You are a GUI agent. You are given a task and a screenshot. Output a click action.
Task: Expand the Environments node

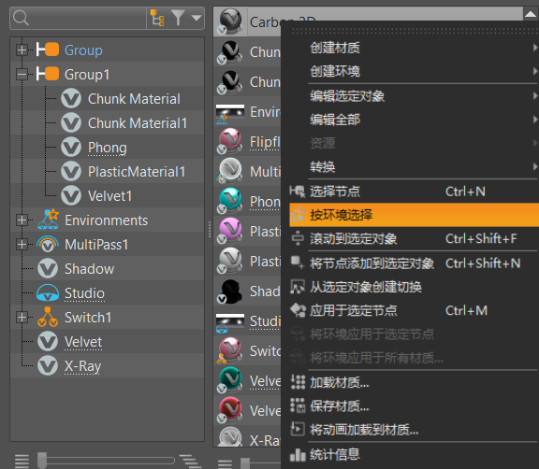tap(22, 220)
